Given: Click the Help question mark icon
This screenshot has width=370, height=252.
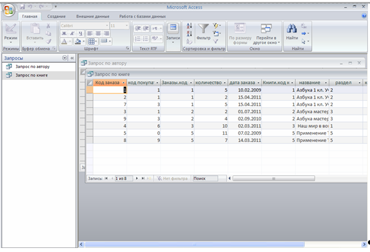Looking at the screenshot, I should pos(364,16).
